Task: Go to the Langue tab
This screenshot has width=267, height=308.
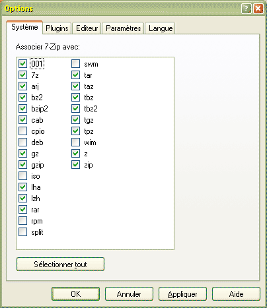Action: 161,28
